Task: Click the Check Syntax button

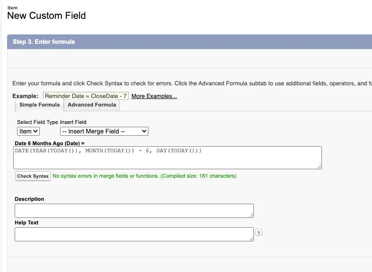Action: [x=33, y=176]
